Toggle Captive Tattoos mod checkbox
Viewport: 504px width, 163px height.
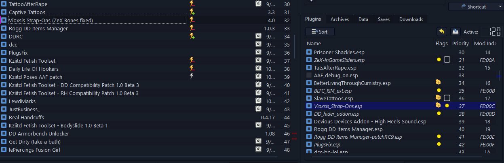4,12
